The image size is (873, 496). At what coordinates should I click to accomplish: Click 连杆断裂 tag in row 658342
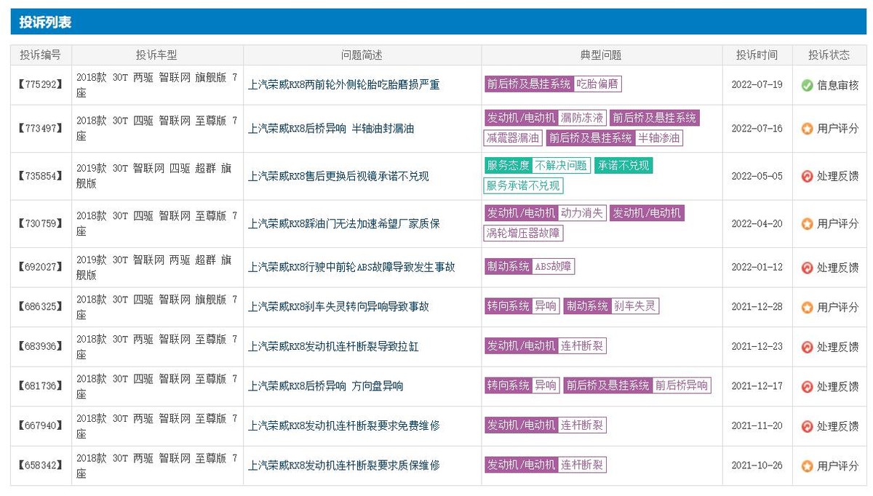pos(582,465)
